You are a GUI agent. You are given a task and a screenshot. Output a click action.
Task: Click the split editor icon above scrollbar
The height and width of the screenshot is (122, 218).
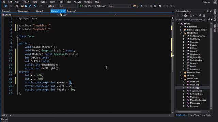coord(173,18)
